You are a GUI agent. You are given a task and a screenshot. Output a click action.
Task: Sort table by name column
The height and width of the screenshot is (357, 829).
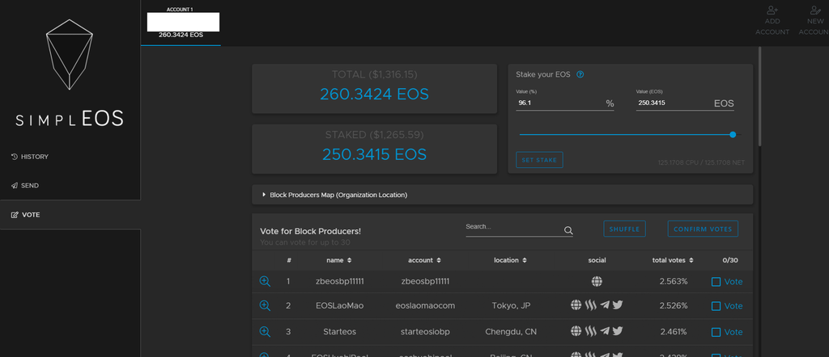click(339, 260)
